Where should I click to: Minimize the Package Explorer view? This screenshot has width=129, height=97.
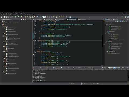click(29, 19)
